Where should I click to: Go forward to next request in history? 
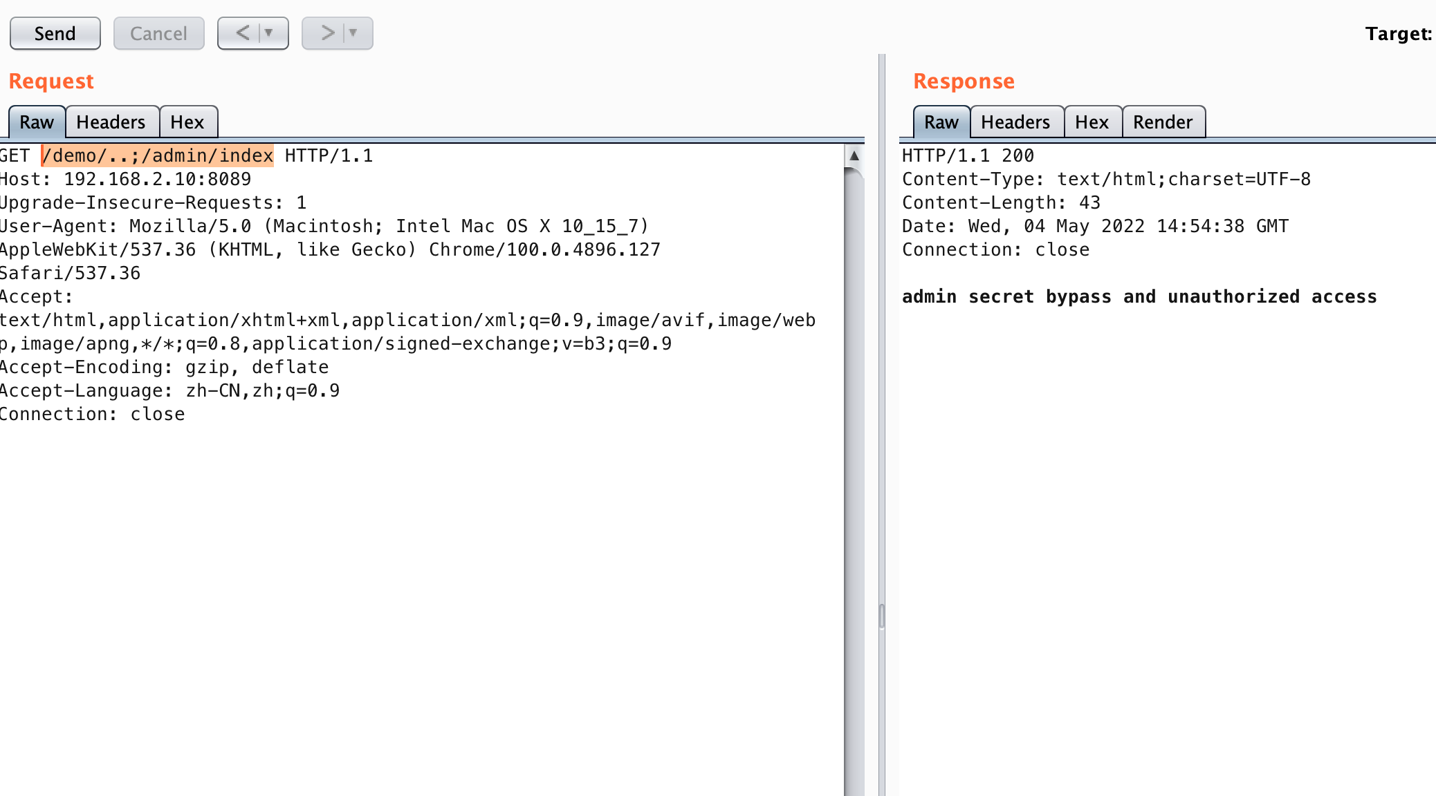[327, 33]
